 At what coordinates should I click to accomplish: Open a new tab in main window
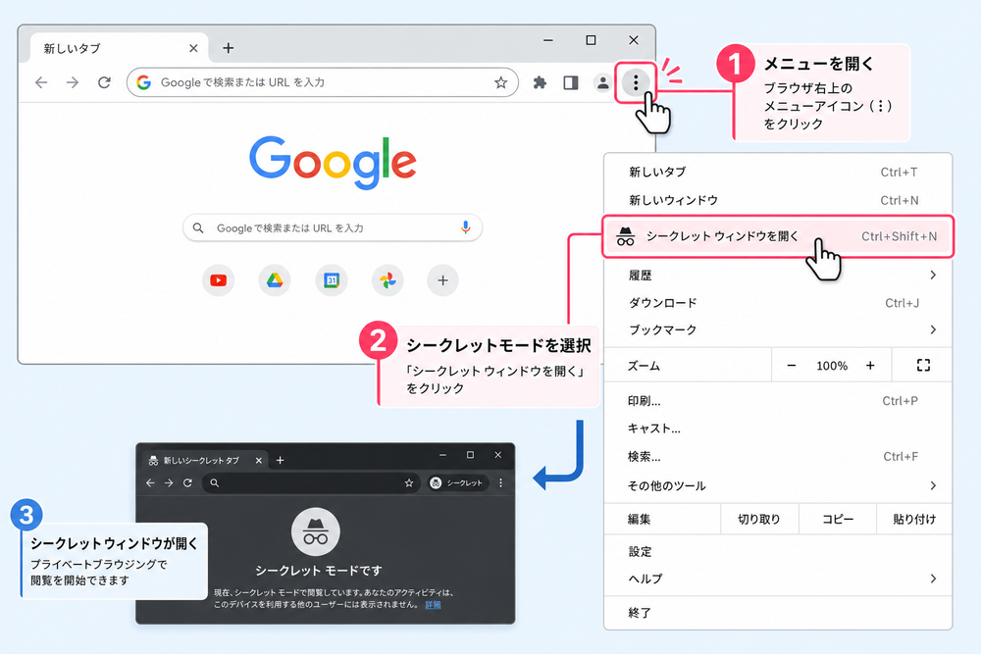[x=229, y=47]
